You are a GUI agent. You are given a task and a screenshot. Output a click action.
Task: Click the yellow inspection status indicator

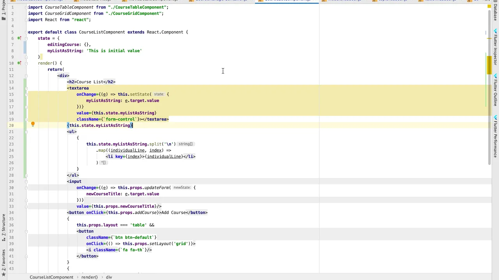point(489,7)
